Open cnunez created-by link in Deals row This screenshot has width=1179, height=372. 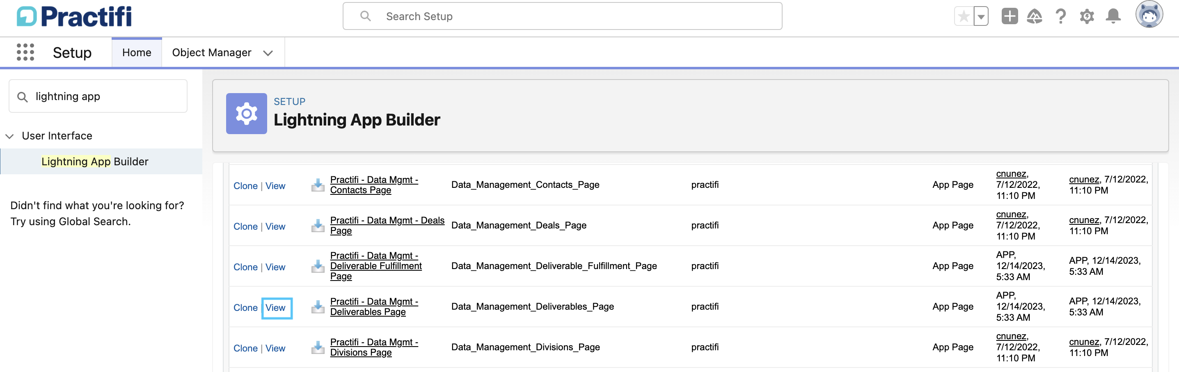(1011, 215)
